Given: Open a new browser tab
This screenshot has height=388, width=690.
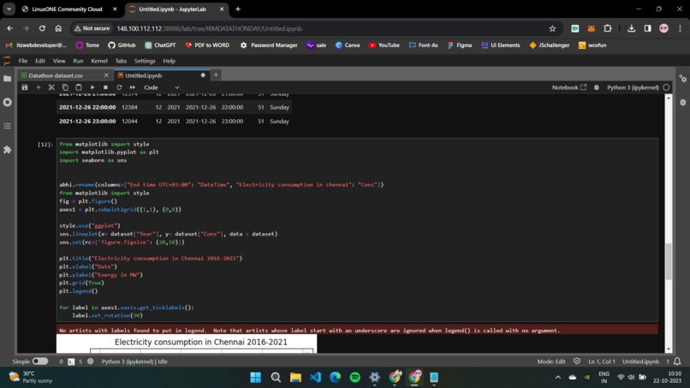Looking at the screenshot, I should pyautogui.click(x=238, y=9).
